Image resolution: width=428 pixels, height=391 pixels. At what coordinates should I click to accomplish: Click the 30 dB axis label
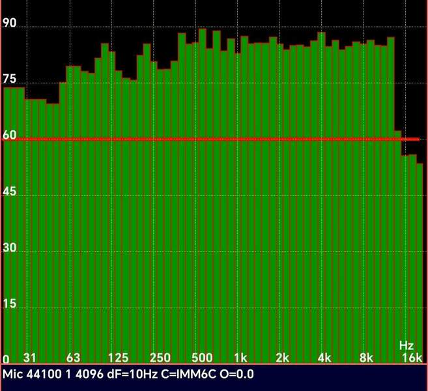coord(10,248)
